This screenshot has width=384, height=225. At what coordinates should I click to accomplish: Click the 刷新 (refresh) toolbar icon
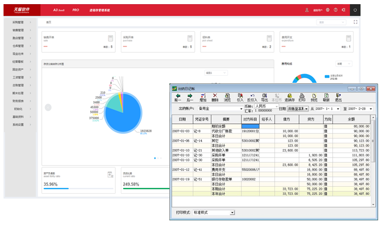[326, 98]
